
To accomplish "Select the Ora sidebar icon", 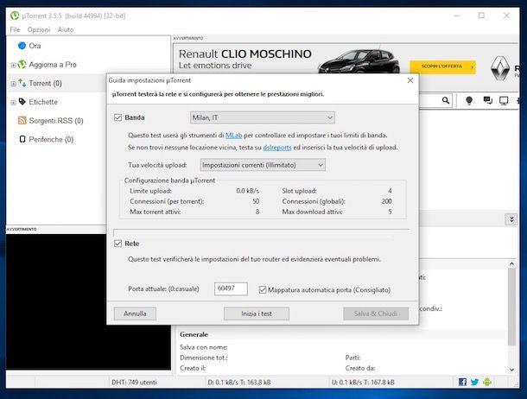I will click(x=22, y=46).
